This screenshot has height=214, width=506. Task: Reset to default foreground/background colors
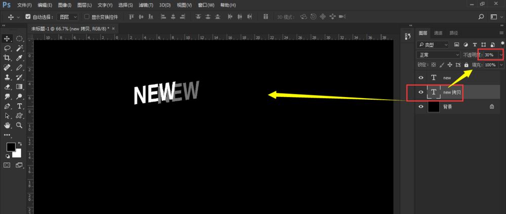click(x=8, y=156)
